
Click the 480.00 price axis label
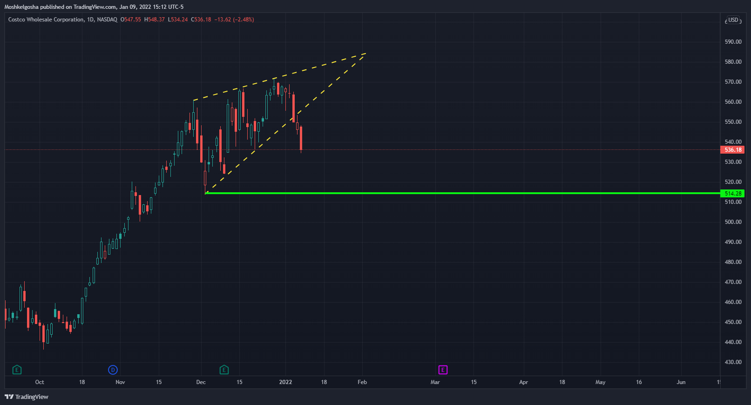[x=733, y=262]
